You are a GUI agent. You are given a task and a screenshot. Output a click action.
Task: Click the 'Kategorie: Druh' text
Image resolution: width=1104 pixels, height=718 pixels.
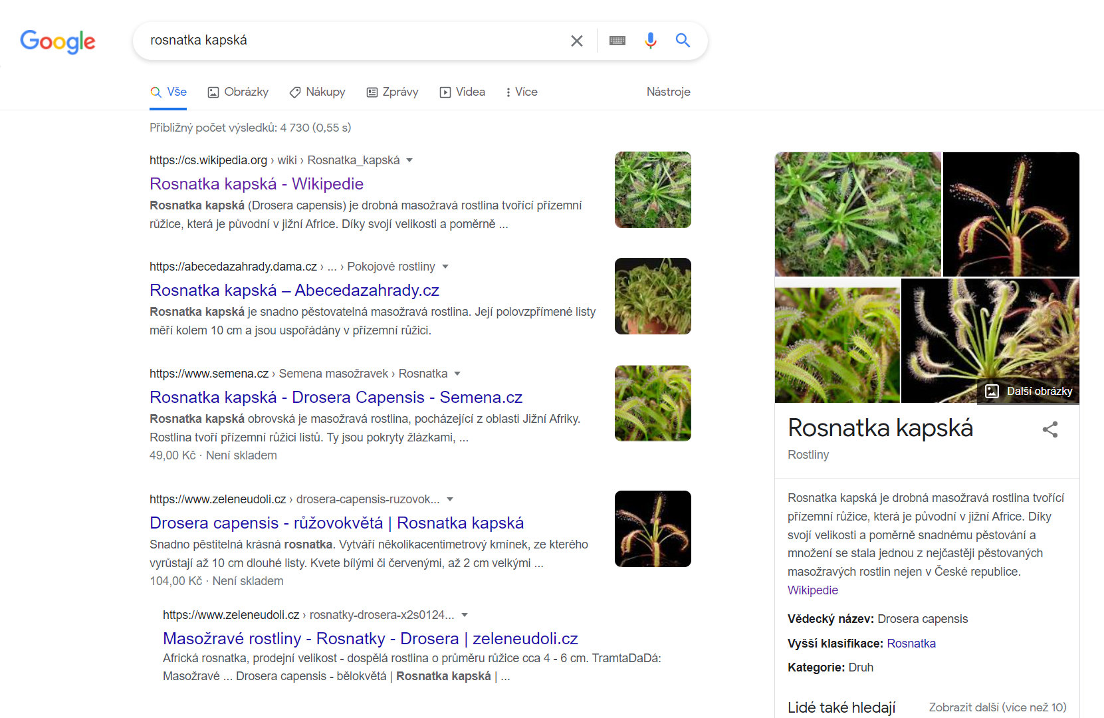click(830, 667)
